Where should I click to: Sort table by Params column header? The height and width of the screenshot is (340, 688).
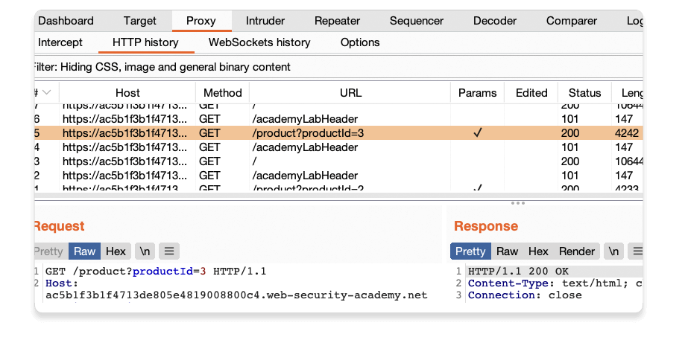477,93
